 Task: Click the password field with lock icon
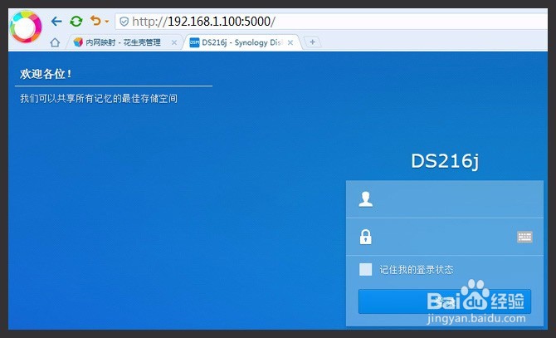point(445,237)
